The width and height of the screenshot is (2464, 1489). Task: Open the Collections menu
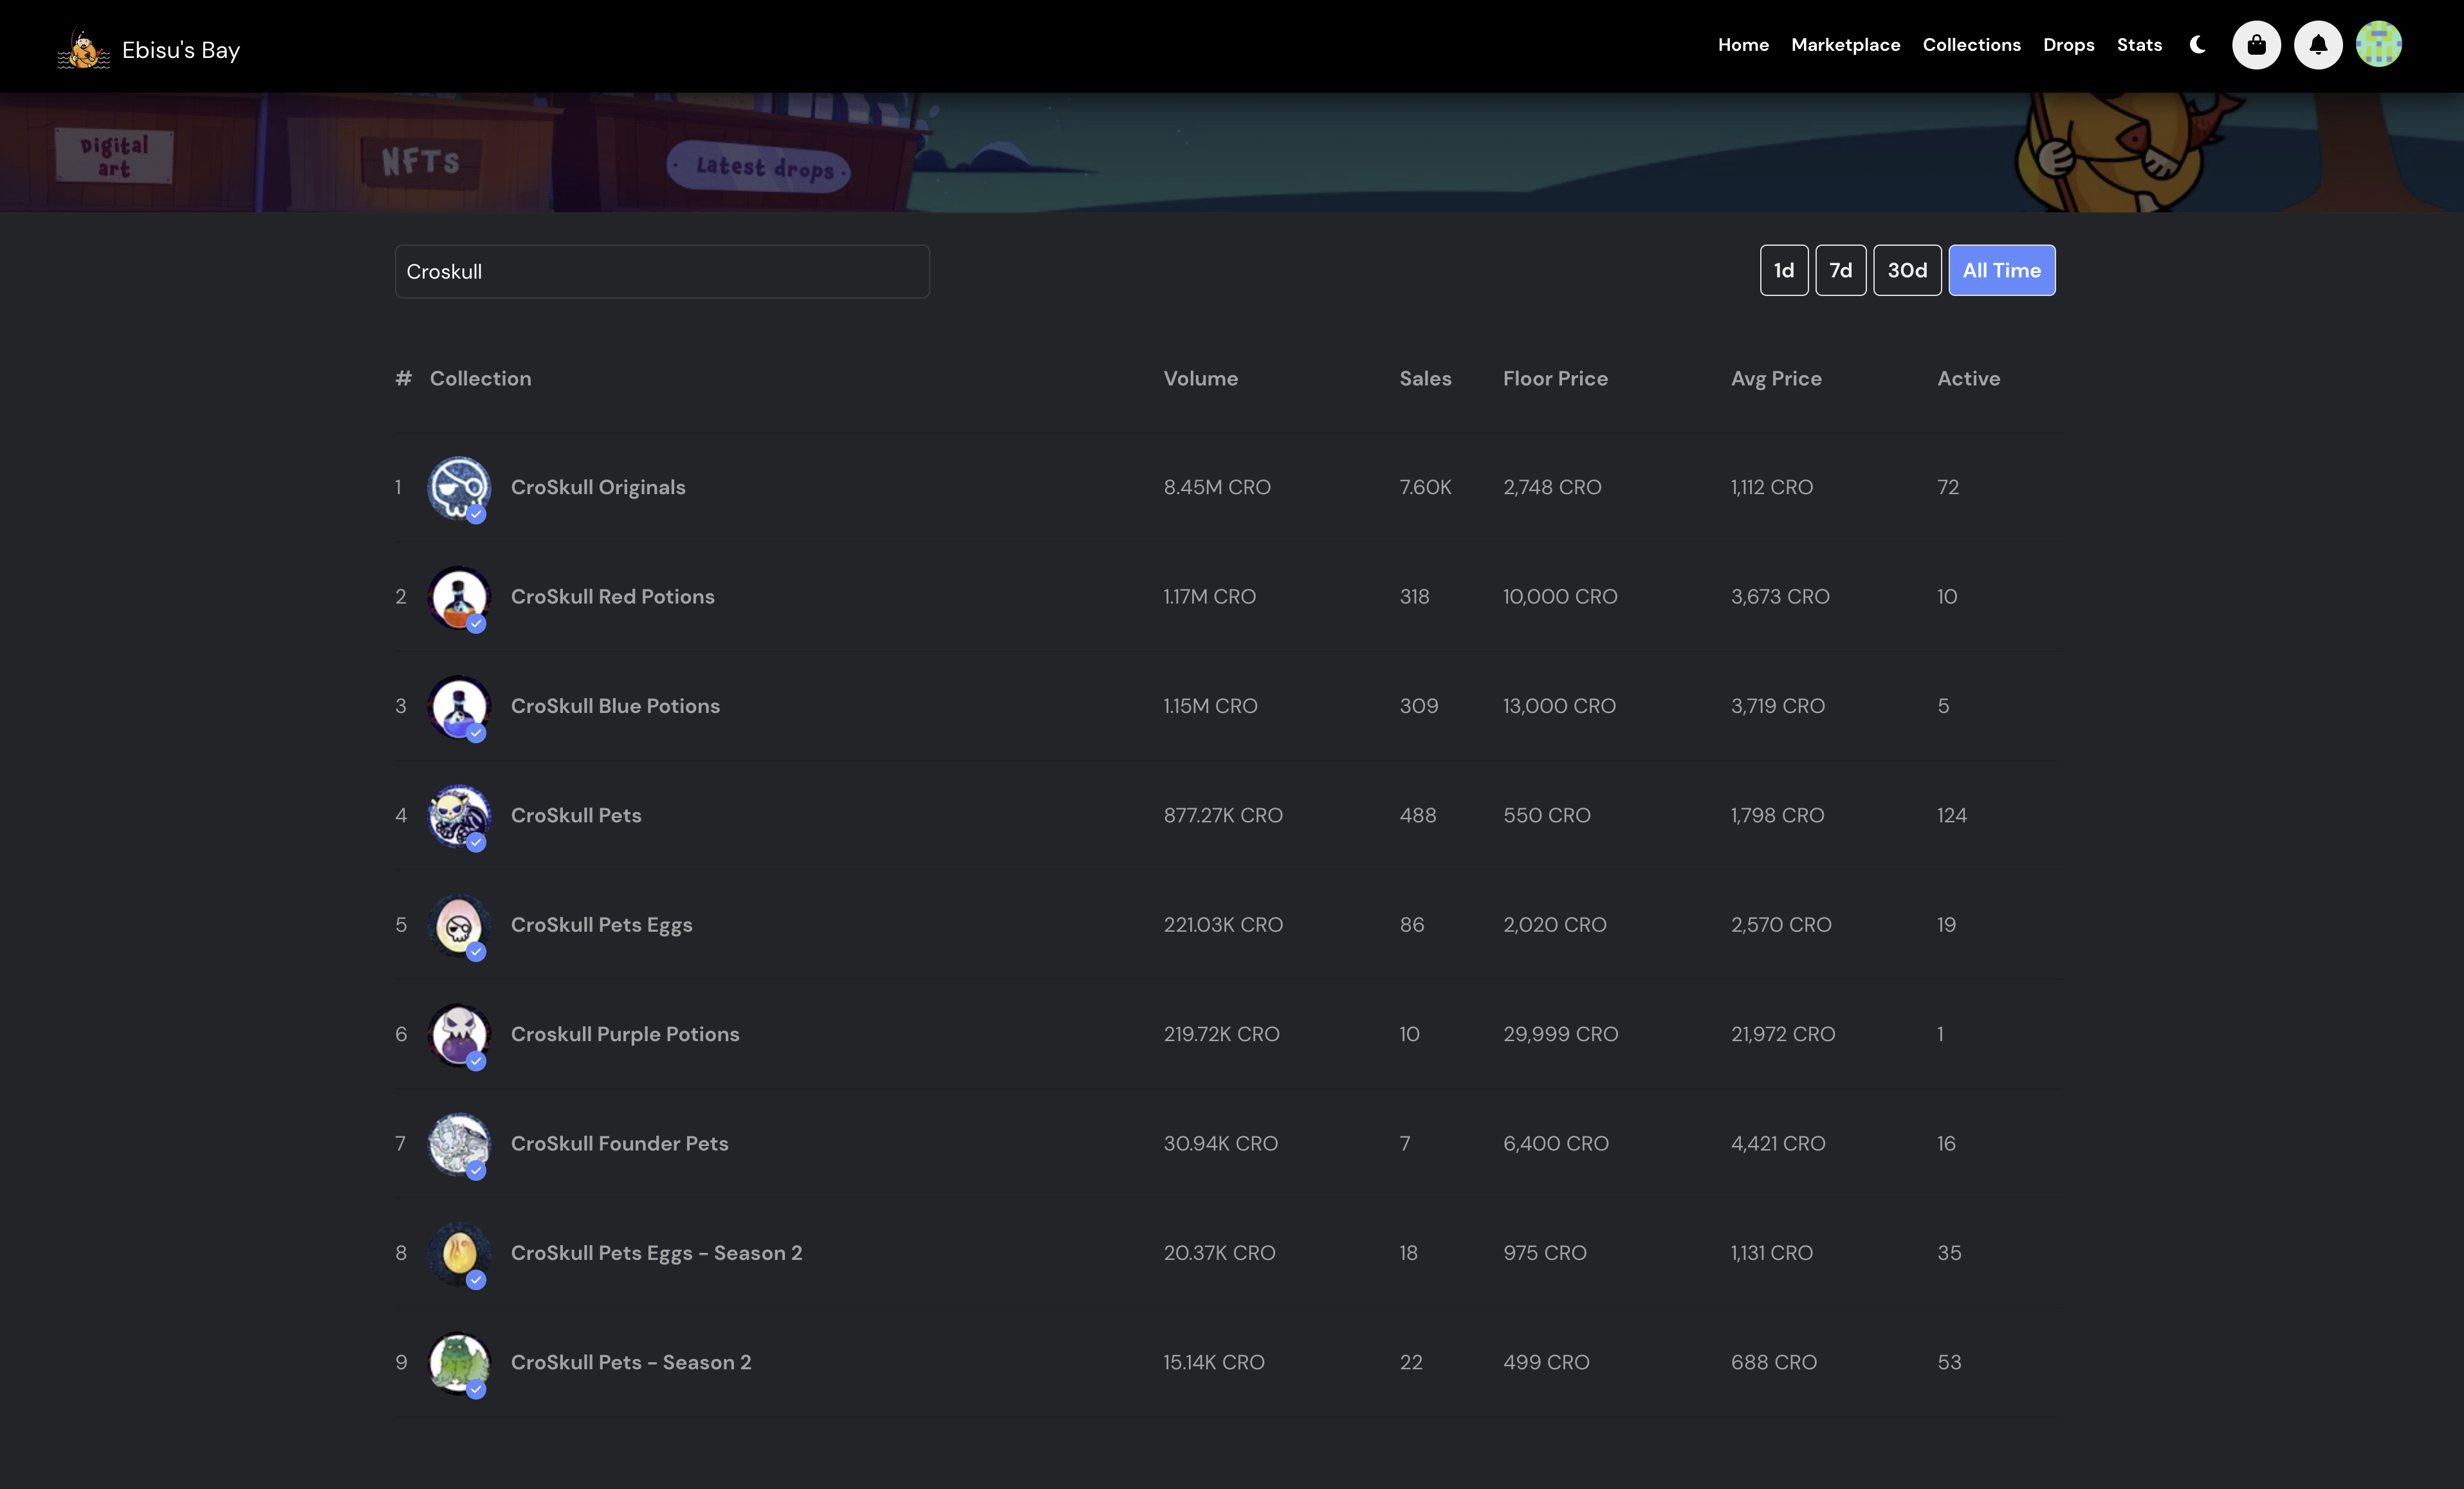tap(1971, 45)
